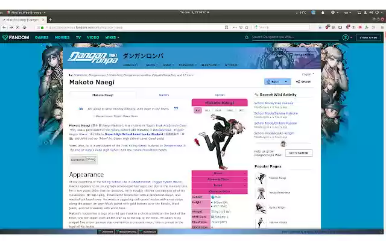Click the green padlock in the address bar
This screenshot has height=241, width=386.
[42, 27]
